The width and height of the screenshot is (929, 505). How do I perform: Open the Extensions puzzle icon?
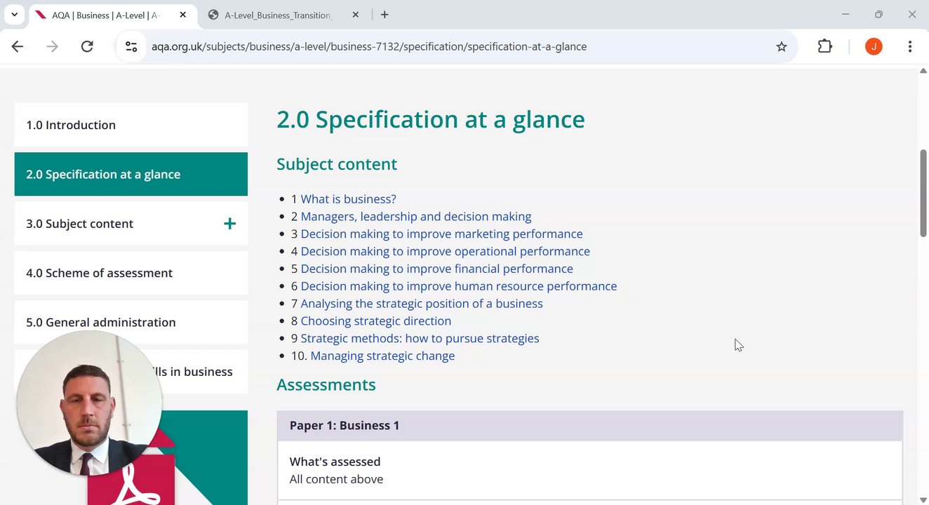(825, 46)
